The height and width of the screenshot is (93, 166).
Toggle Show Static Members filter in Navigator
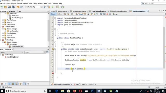pyautogui.click(x=9, y=84)
